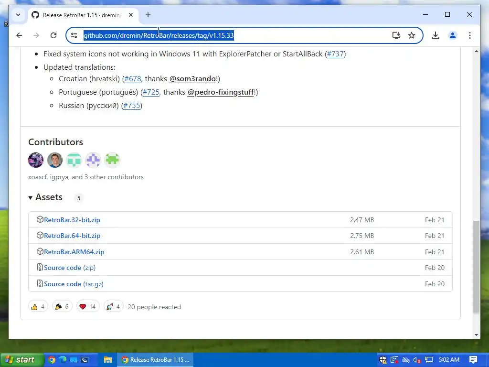Select the Release RetroBar 1.15 tab
The height and width of the screenshot is (367, 489).
pos(83,15)
